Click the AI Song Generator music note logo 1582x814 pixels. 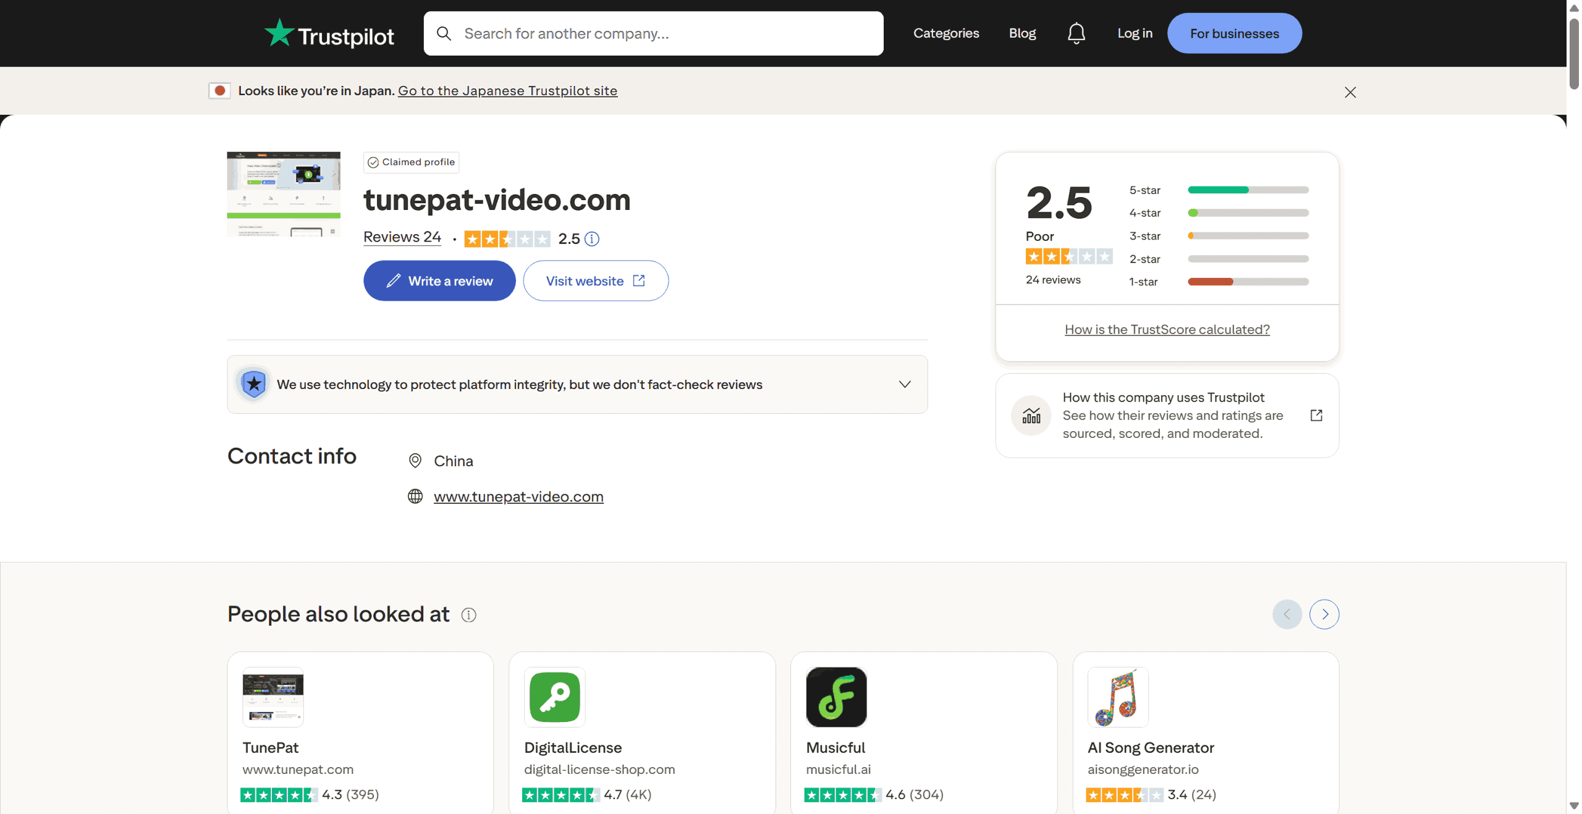pos(1117,697)
